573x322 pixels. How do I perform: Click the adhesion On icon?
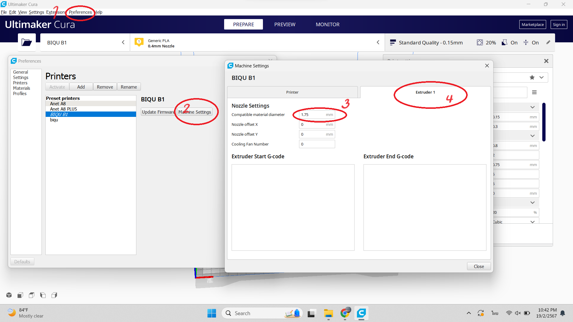(526, 42)
